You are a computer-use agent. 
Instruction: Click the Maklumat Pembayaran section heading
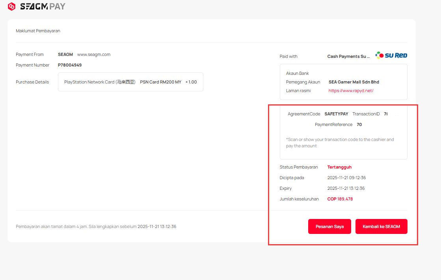38,31
